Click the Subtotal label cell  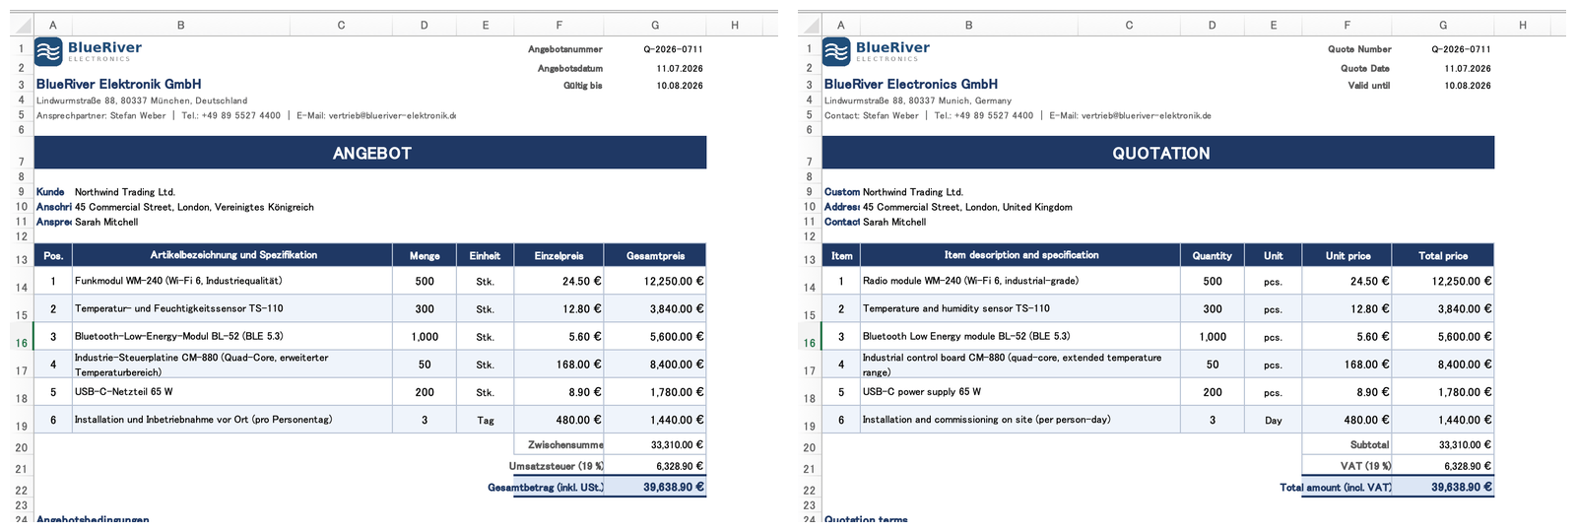click(1346, 444)
